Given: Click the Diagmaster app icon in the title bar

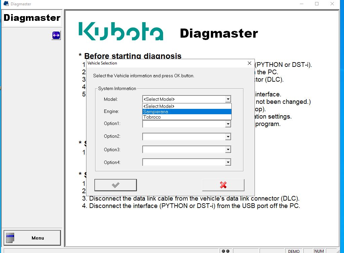Looking at the screenshot, I should [x=6, y=4].
